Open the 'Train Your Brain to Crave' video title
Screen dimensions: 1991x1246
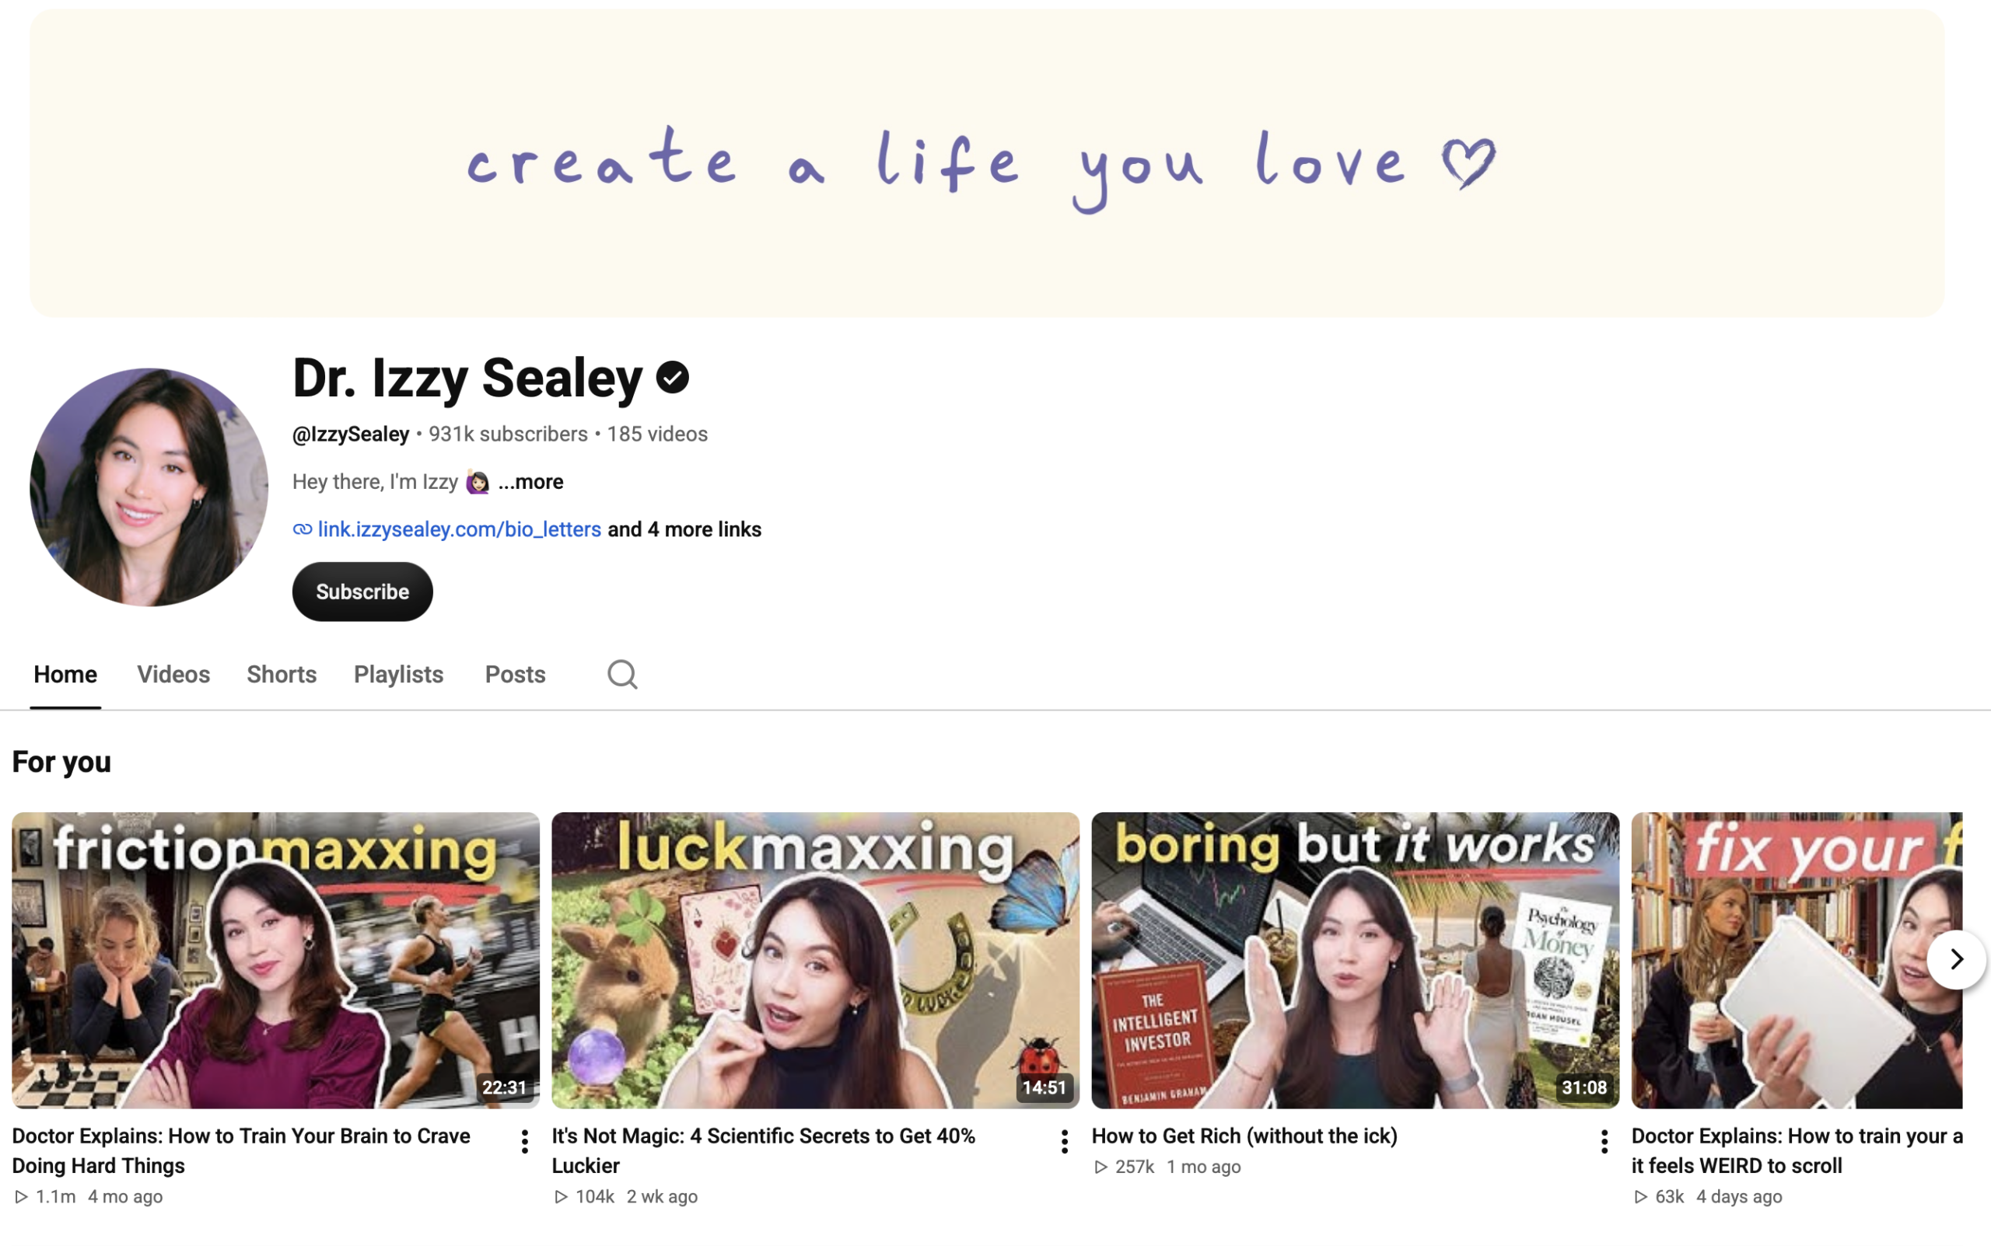(x=241, y=1150)
